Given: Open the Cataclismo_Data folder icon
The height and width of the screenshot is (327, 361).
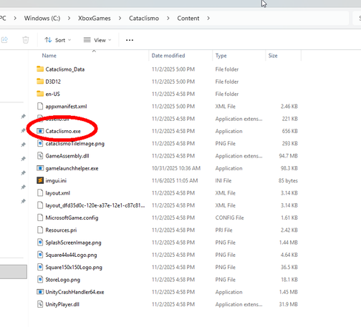Looking at the screenshot, I should tap(40, 69).
